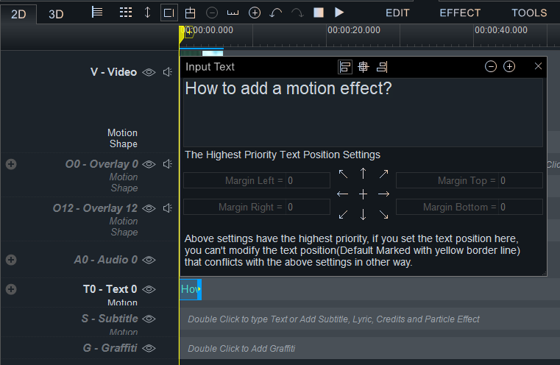Viewport: 560px width, 365px height.
Task: Expand the A0 - Audio 0 track
Action: [11, 260]
